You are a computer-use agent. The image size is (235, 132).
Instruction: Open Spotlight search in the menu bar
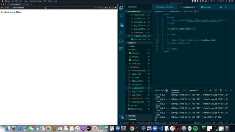[x=226, y=1]
